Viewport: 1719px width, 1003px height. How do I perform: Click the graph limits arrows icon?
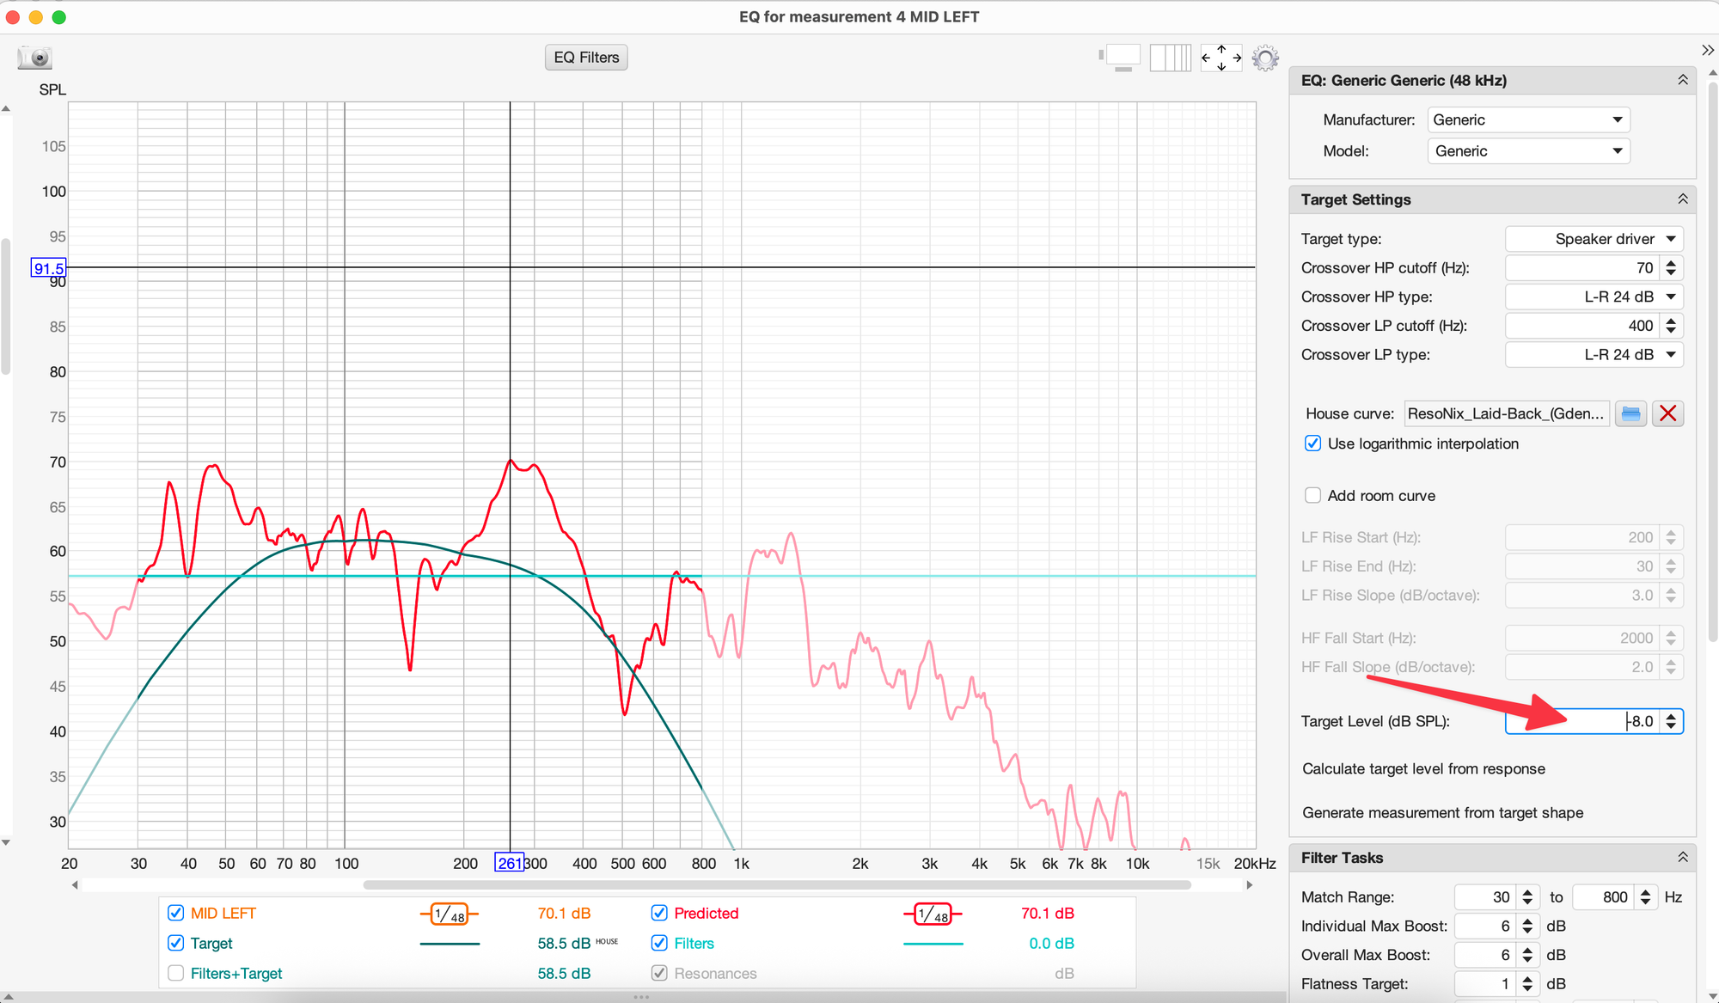(x=1220, y=58)
